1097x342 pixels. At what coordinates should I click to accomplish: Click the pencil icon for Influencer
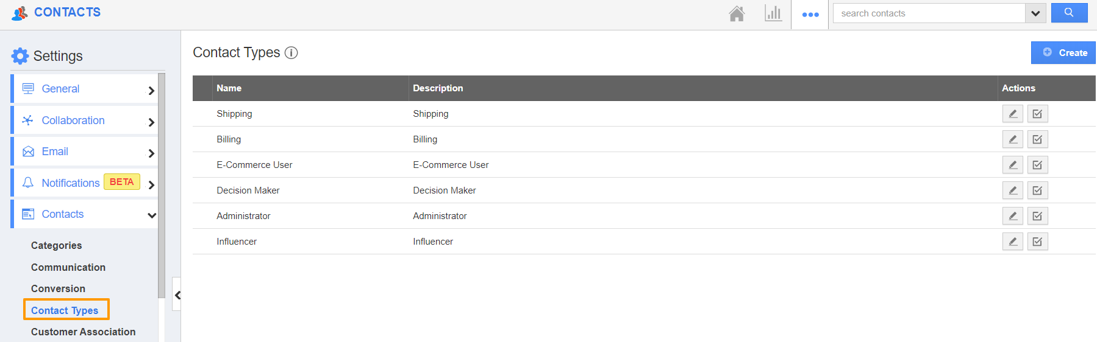[1012, 242]
